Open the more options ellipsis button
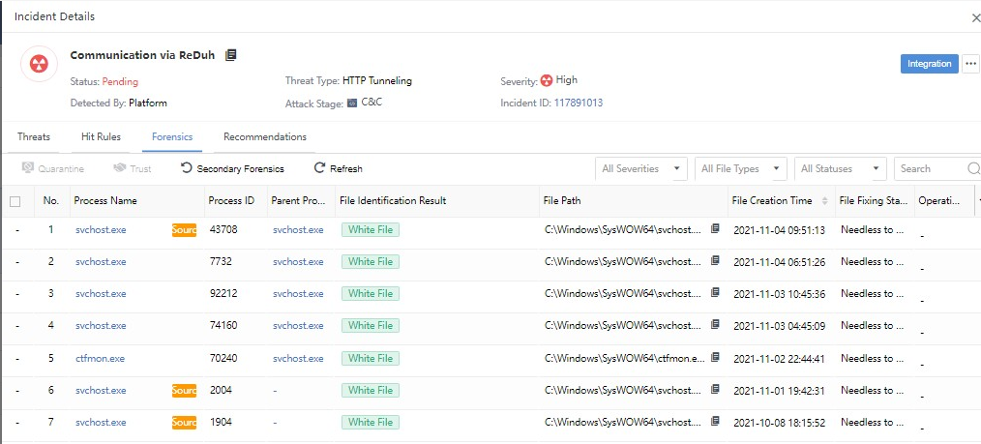The height and width of the screenshot is (444, 981). pos(970,64)
